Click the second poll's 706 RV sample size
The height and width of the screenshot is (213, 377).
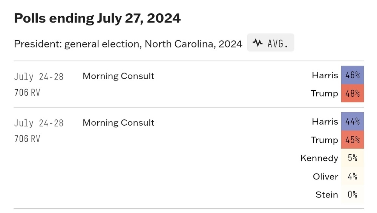[27, 139]
